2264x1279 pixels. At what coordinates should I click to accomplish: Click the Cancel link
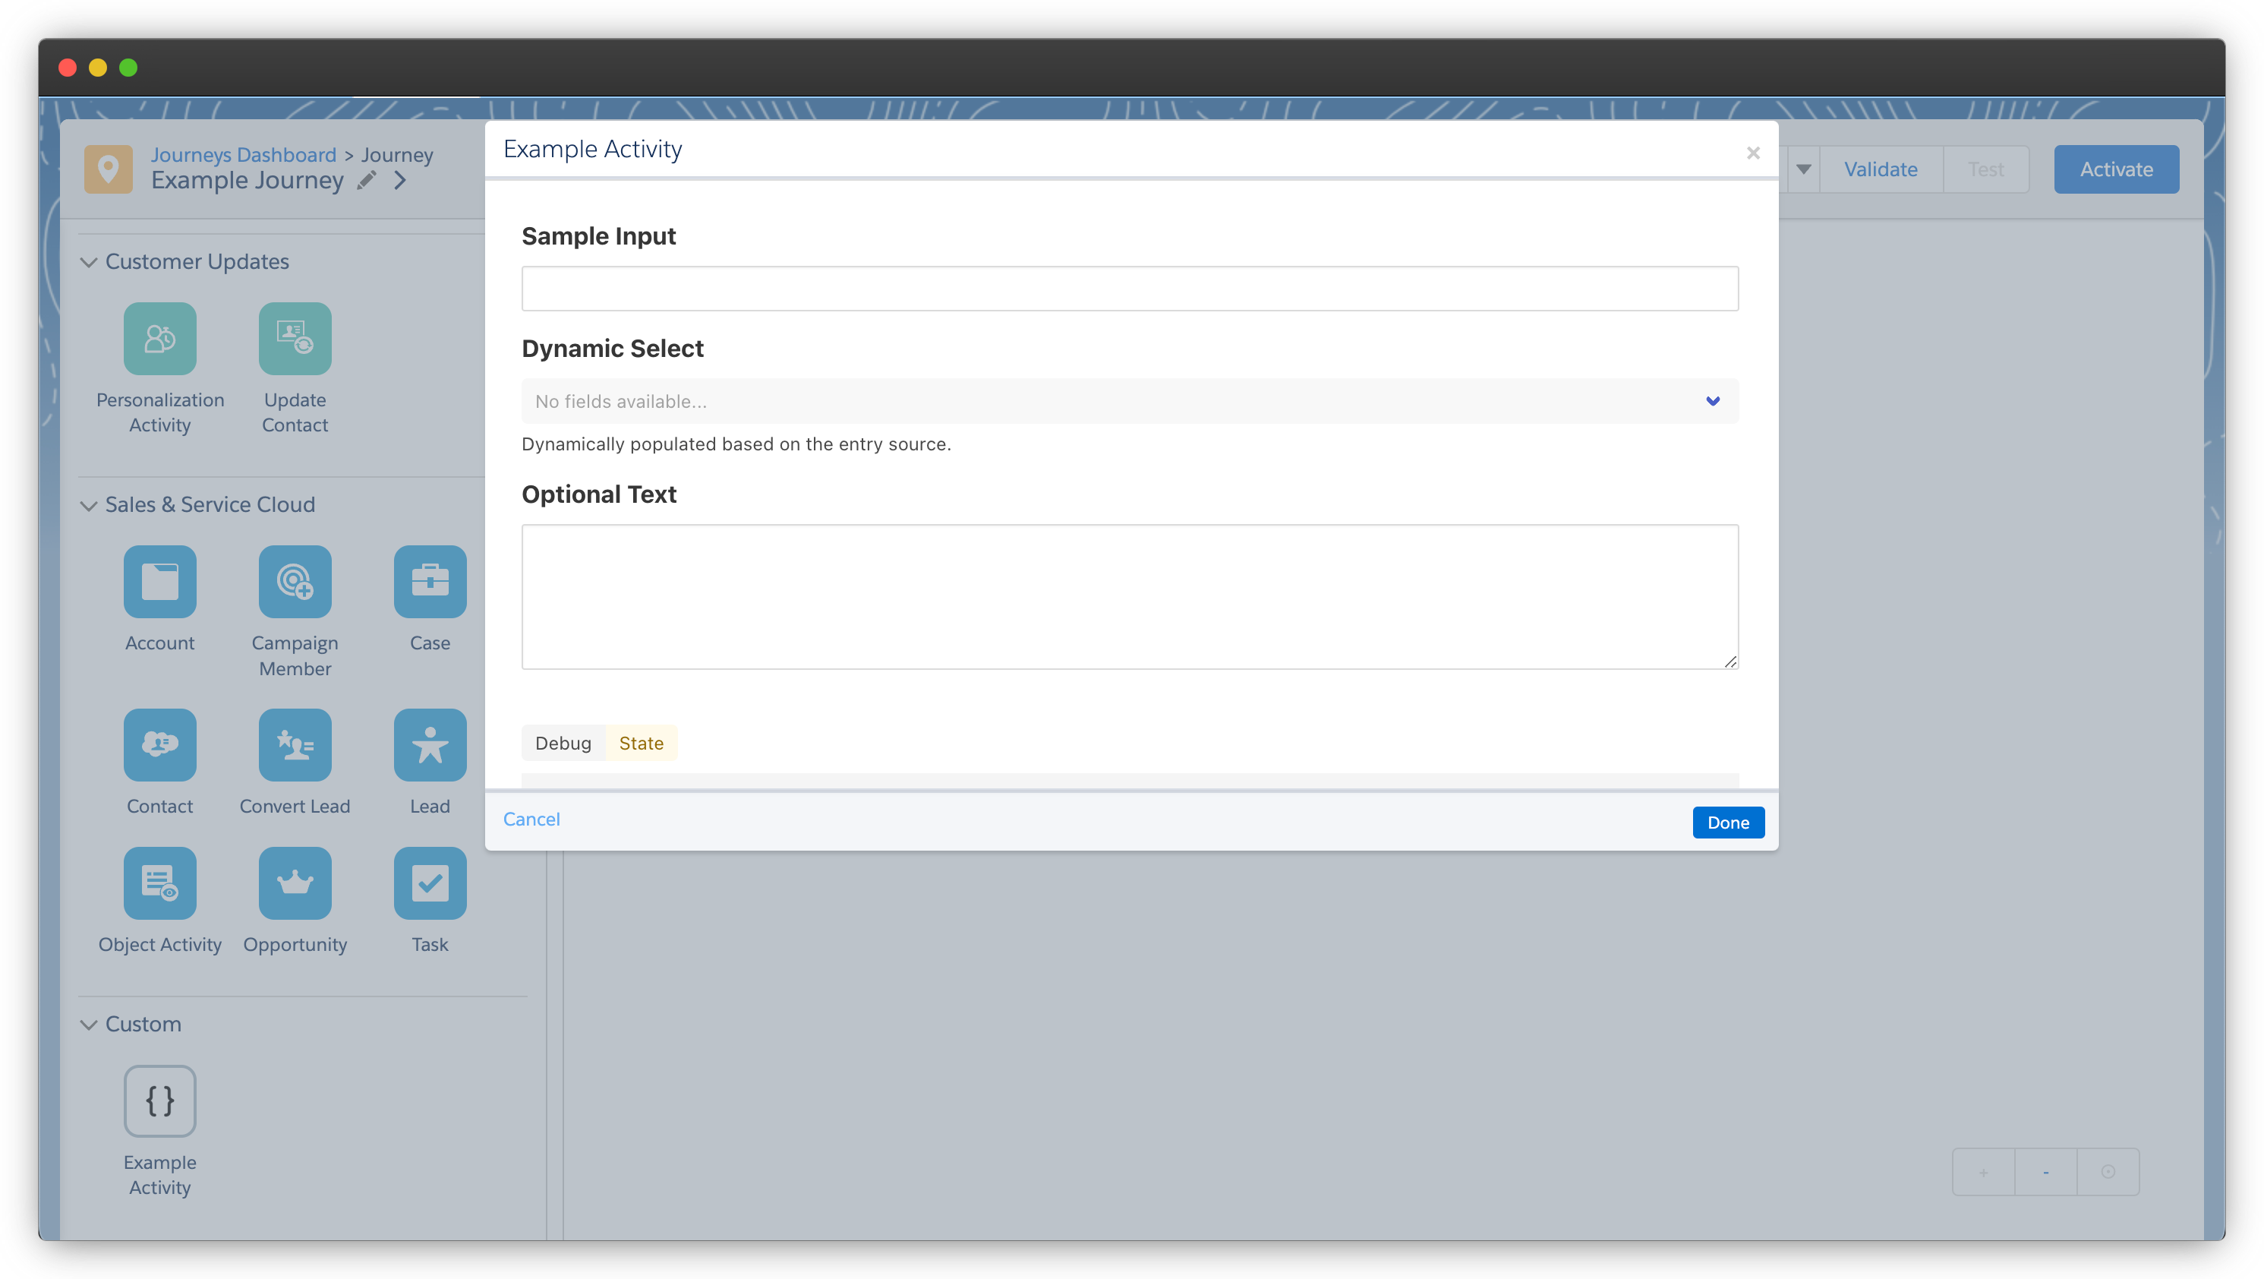[x=531, y=820]
